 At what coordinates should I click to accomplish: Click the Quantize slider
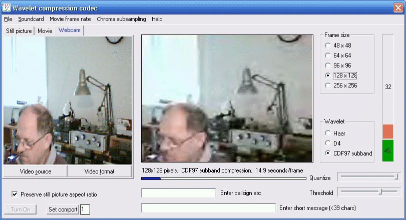coord(369,177)
